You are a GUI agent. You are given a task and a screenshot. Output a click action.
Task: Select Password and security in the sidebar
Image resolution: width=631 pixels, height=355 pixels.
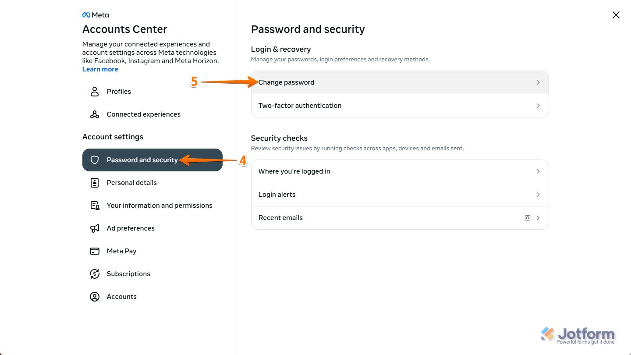(142, 160)
